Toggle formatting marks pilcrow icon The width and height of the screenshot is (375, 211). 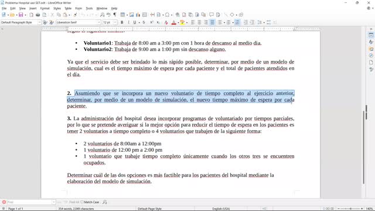115,15
